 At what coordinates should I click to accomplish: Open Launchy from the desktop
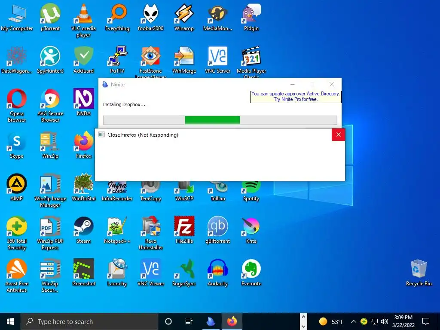(117, 272)
